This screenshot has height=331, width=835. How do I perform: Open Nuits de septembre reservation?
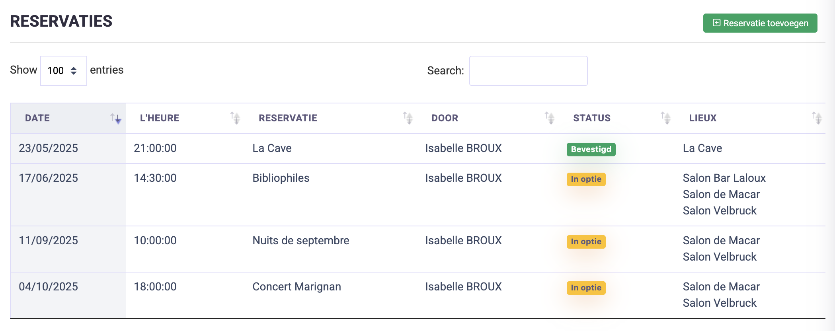click(300, 241)
